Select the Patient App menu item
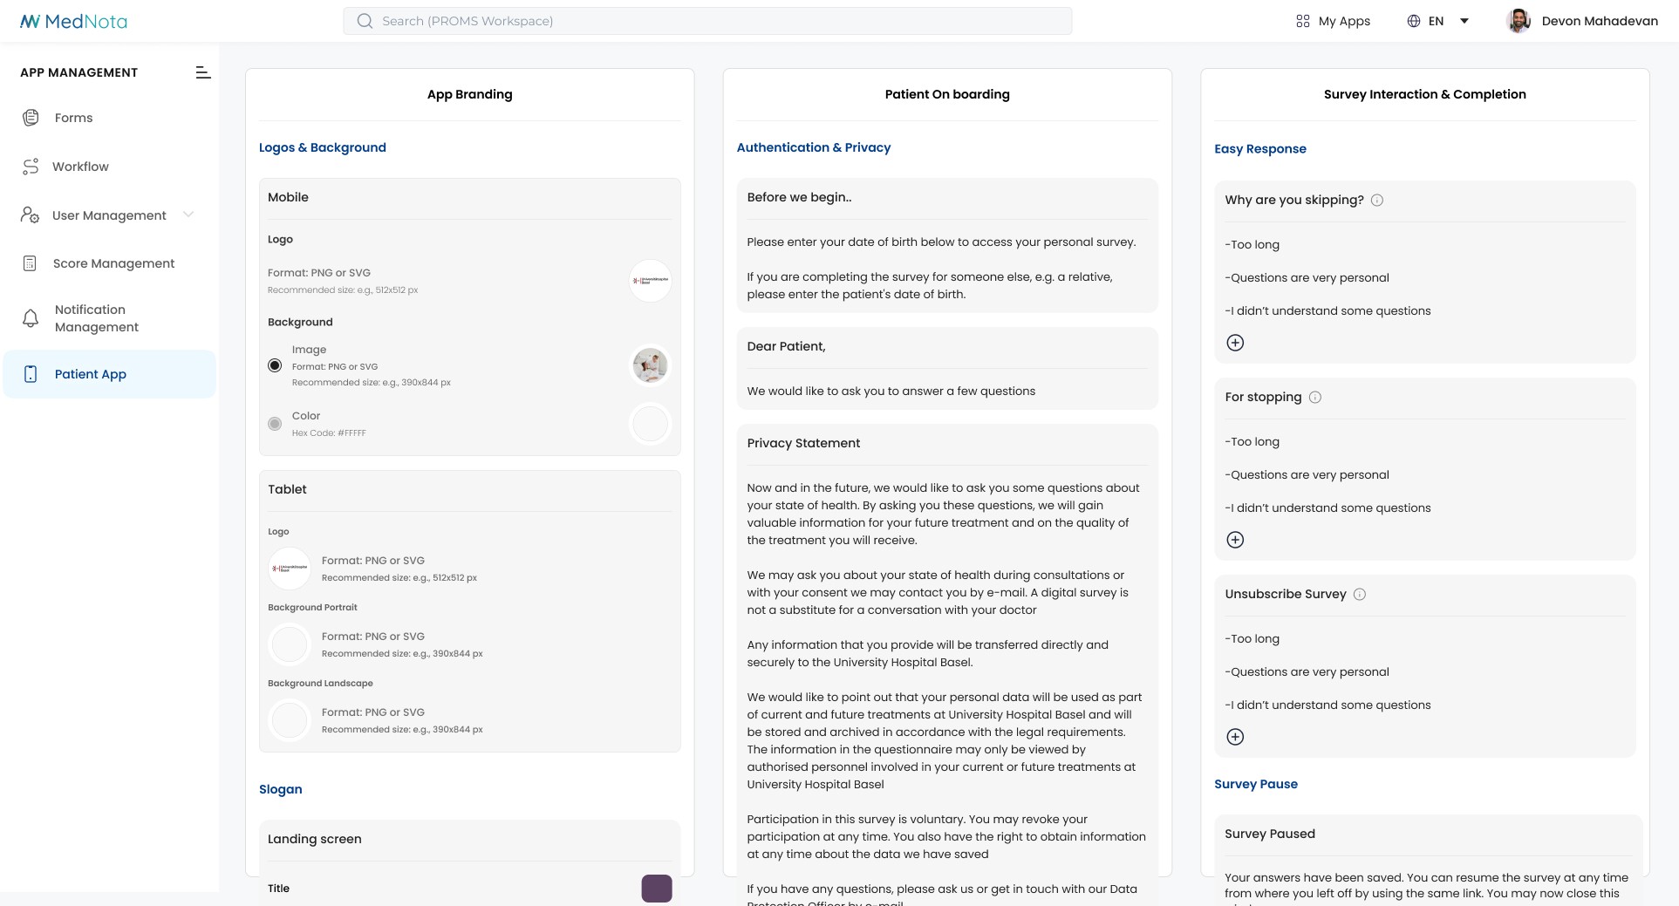 point(109,374)
